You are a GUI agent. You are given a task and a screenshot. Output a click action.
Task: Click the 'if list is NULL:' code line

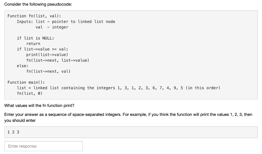[35, 38]
